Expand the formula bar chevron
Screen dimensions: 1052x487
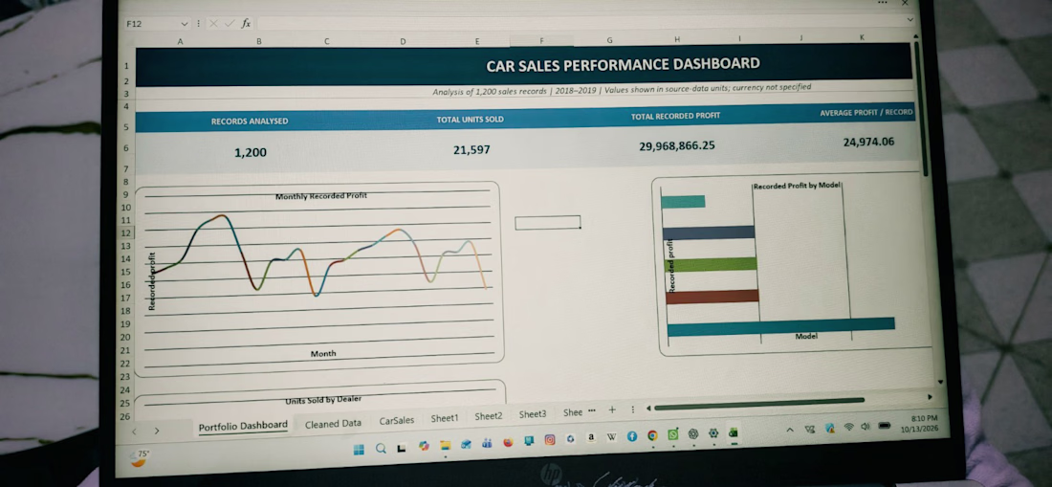click(910, 19)
